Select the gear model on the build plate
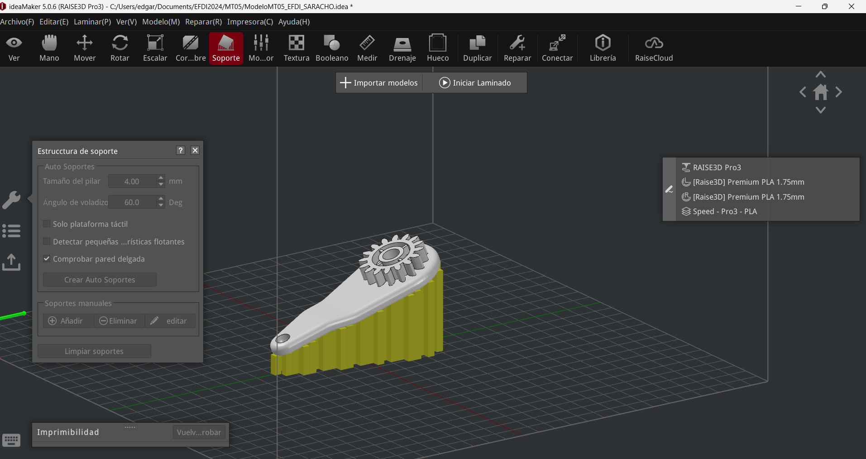Viewport: 866px width, 459px height. (393, 259)
